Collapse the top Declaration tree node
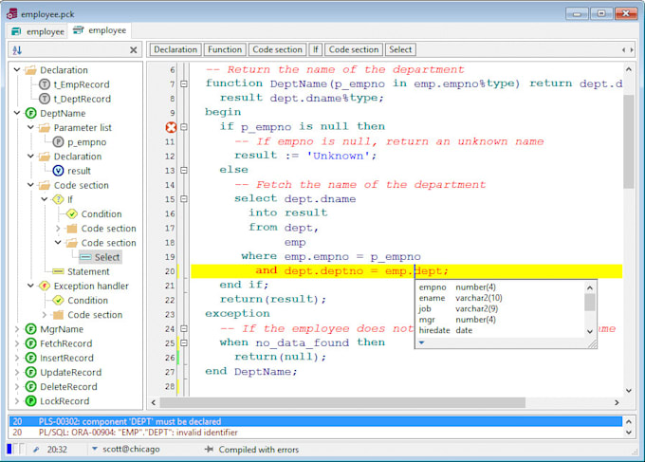 17,69
